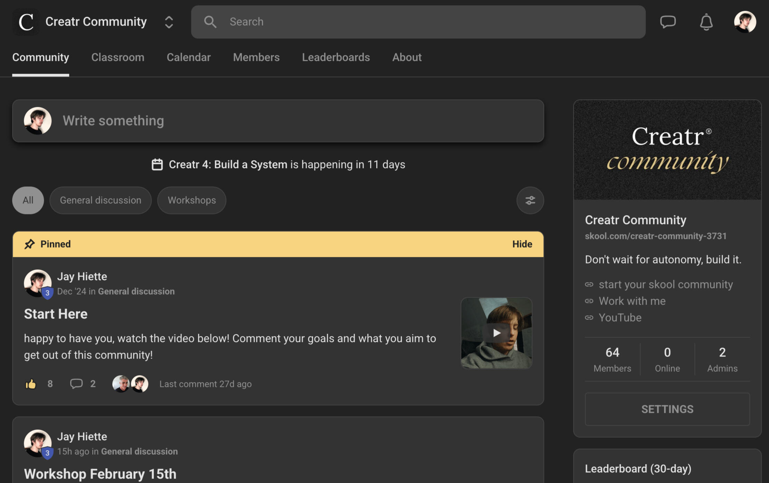Click the Creatr C logo icon

[x=26, y=22]
